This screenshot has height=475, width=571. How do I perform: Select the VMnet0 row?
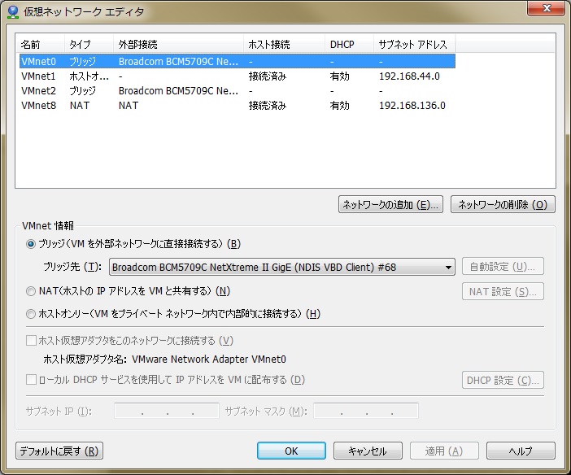(237, 61)
